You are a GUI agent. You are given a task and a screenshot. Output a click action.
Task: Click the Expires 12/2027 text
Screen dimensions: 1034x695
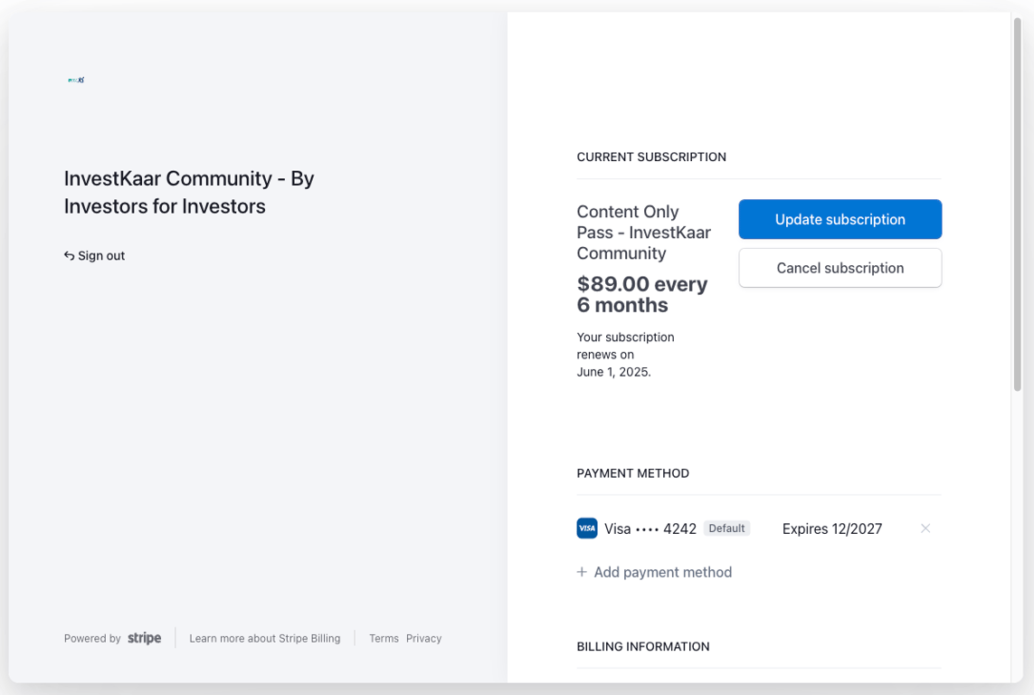[x=832, y=529]
